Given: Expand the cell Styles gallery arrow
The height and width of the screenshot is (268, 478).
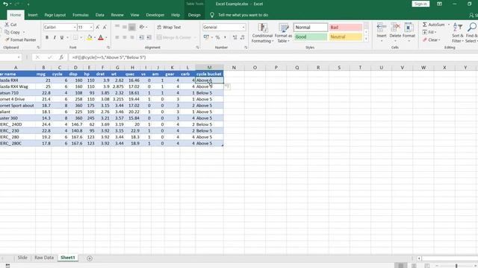Looking at the screenshot, I should 366,39.
